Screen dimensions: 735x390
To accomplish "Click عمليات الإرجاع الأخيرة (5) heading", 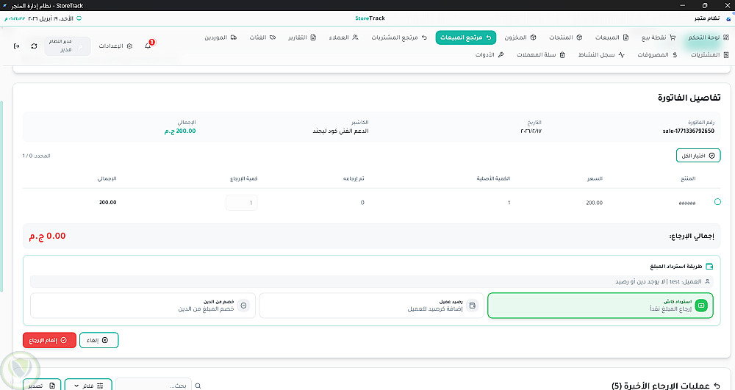I will (x=661, y=386).
